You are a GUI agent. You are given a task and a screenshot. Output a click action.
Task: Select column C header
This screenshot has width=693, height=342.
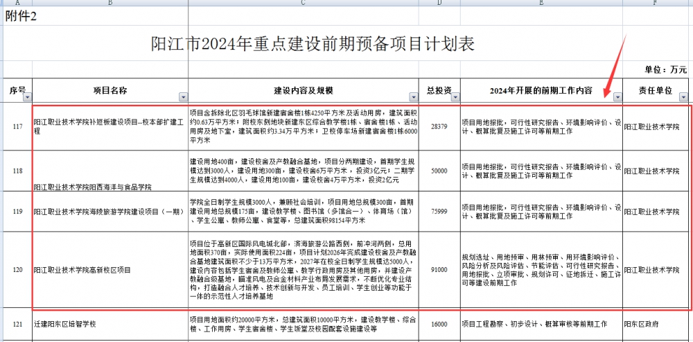304,3
